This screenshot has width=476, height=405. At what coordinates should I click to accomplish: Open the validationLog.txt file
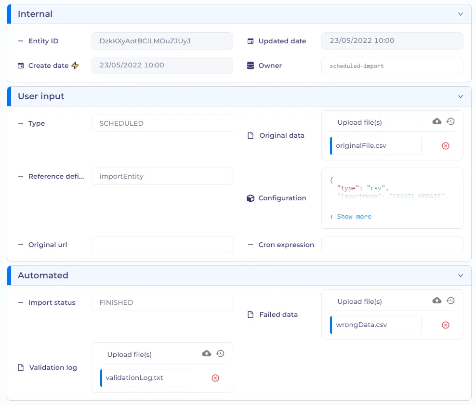click(x=145, y=378)
